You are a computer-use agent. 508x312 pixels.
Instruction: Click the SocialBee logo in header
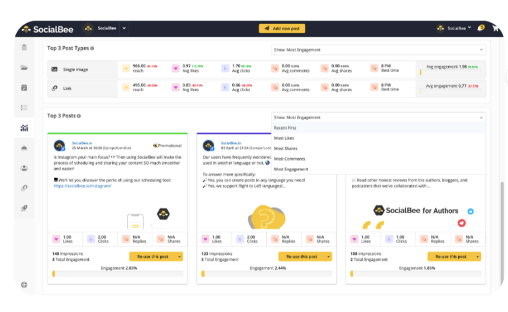coord(47,29)
